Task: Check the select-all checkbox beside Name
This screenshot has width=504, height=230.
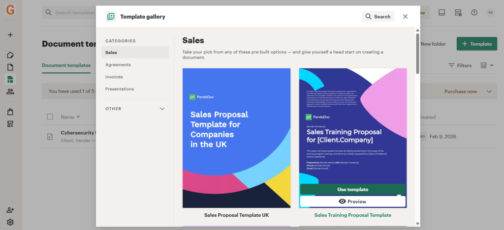Action: point(50,117)
